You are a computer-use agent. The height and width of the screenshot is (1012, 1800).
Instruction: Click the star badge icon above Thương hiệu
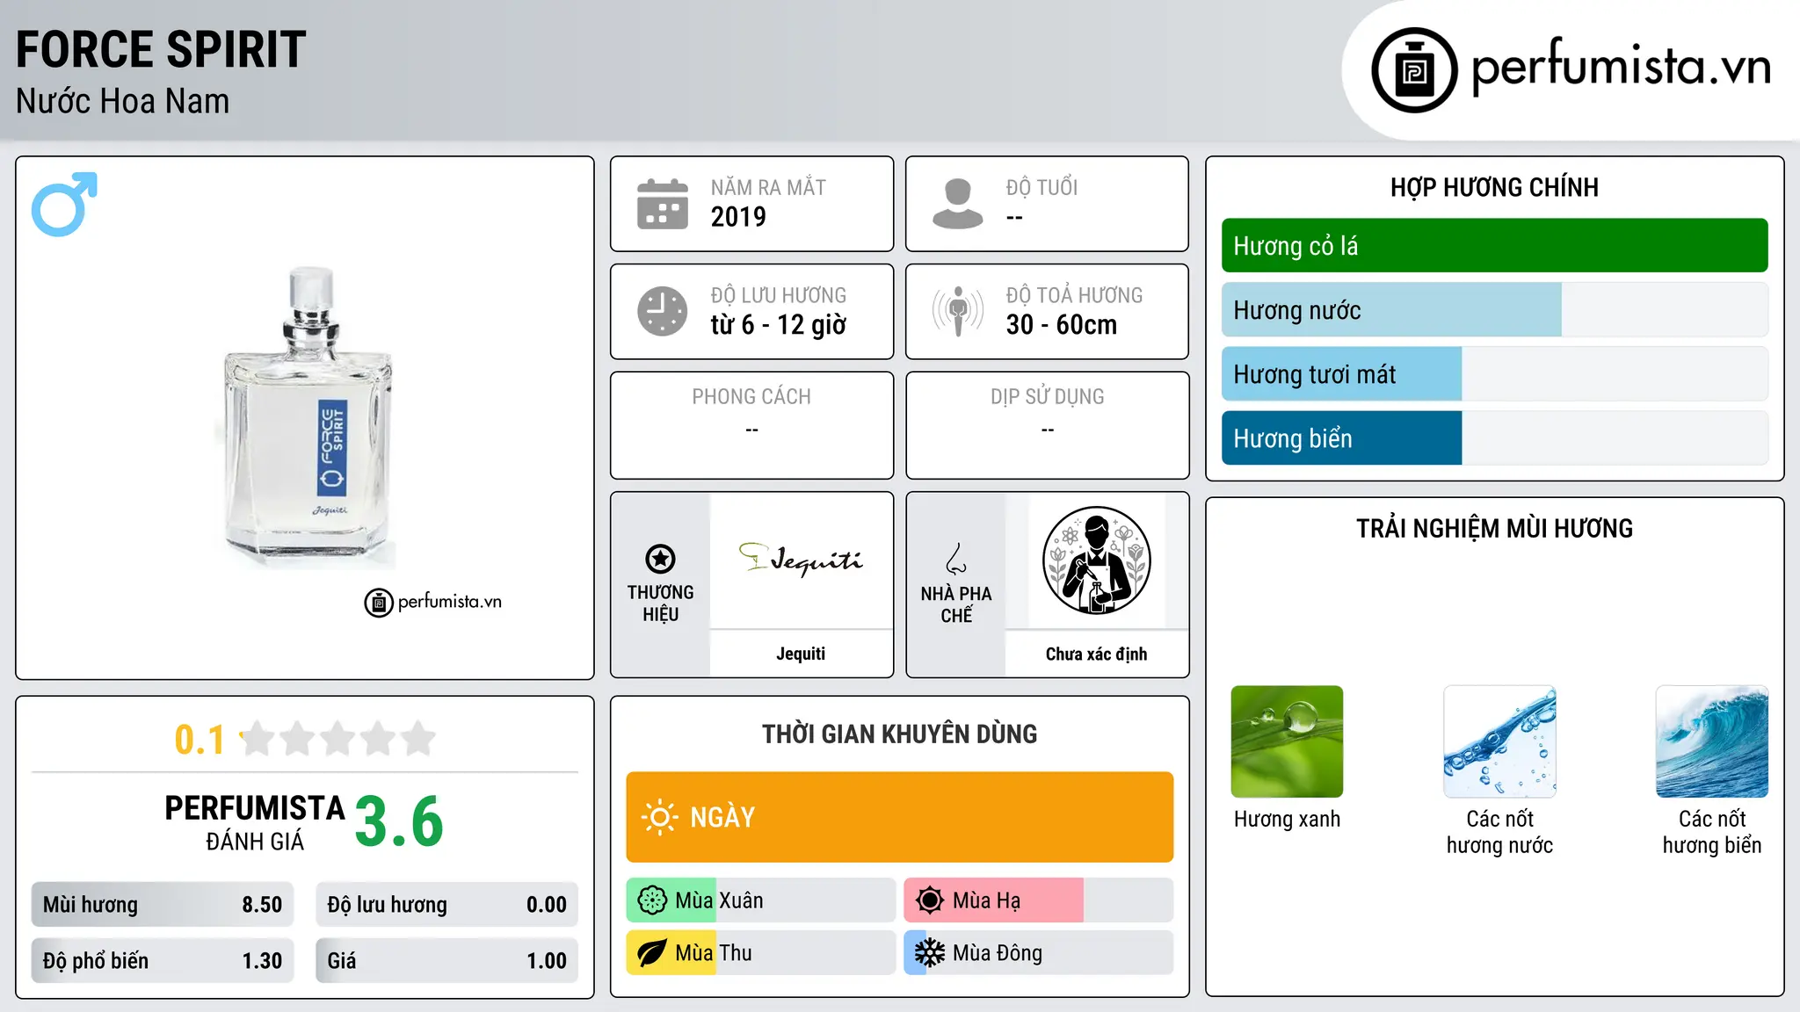(x=660, y=559)
